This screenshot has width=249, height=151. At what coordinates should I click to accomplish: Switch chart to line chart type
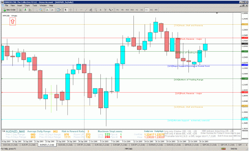[30, 10]
